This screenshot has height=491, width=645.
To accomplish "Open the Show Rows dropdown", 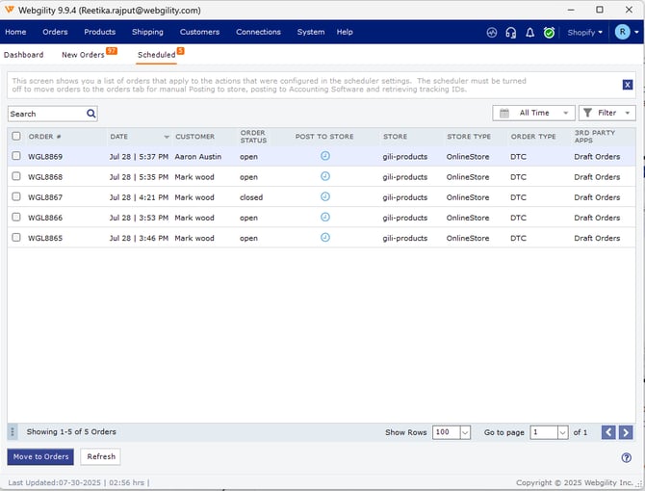I will [x=451, y=432].
